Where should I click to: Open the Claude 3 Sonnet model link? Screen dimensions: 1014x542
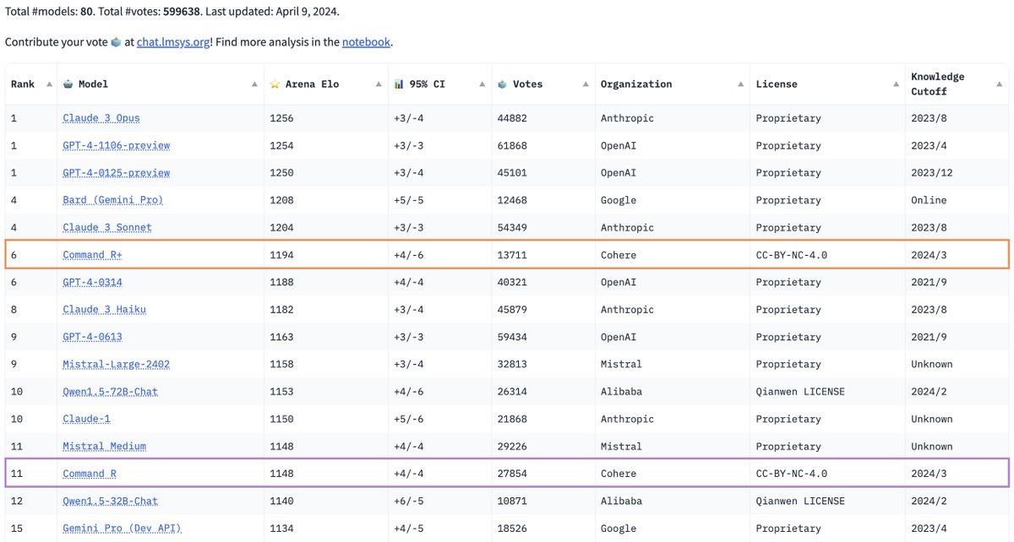(107, 227)
